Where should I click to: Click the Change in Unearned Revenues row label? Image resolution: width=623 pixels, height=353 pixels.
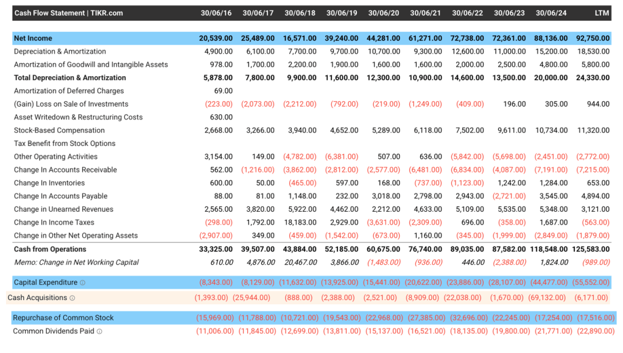(63, 209)
